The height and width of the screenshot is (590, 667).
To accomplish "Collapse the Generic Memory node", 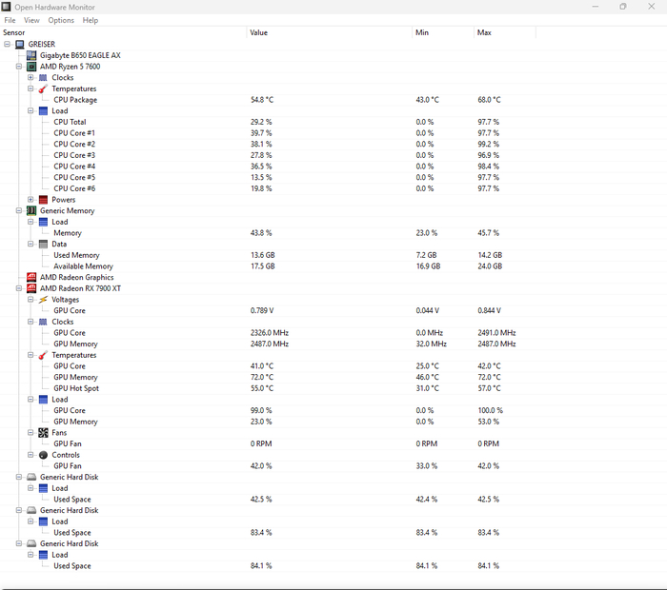I will click(19, 210).
